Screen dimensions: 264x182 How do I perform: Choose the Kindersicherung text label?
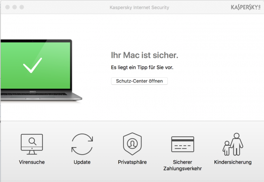(x=233, y=162)
